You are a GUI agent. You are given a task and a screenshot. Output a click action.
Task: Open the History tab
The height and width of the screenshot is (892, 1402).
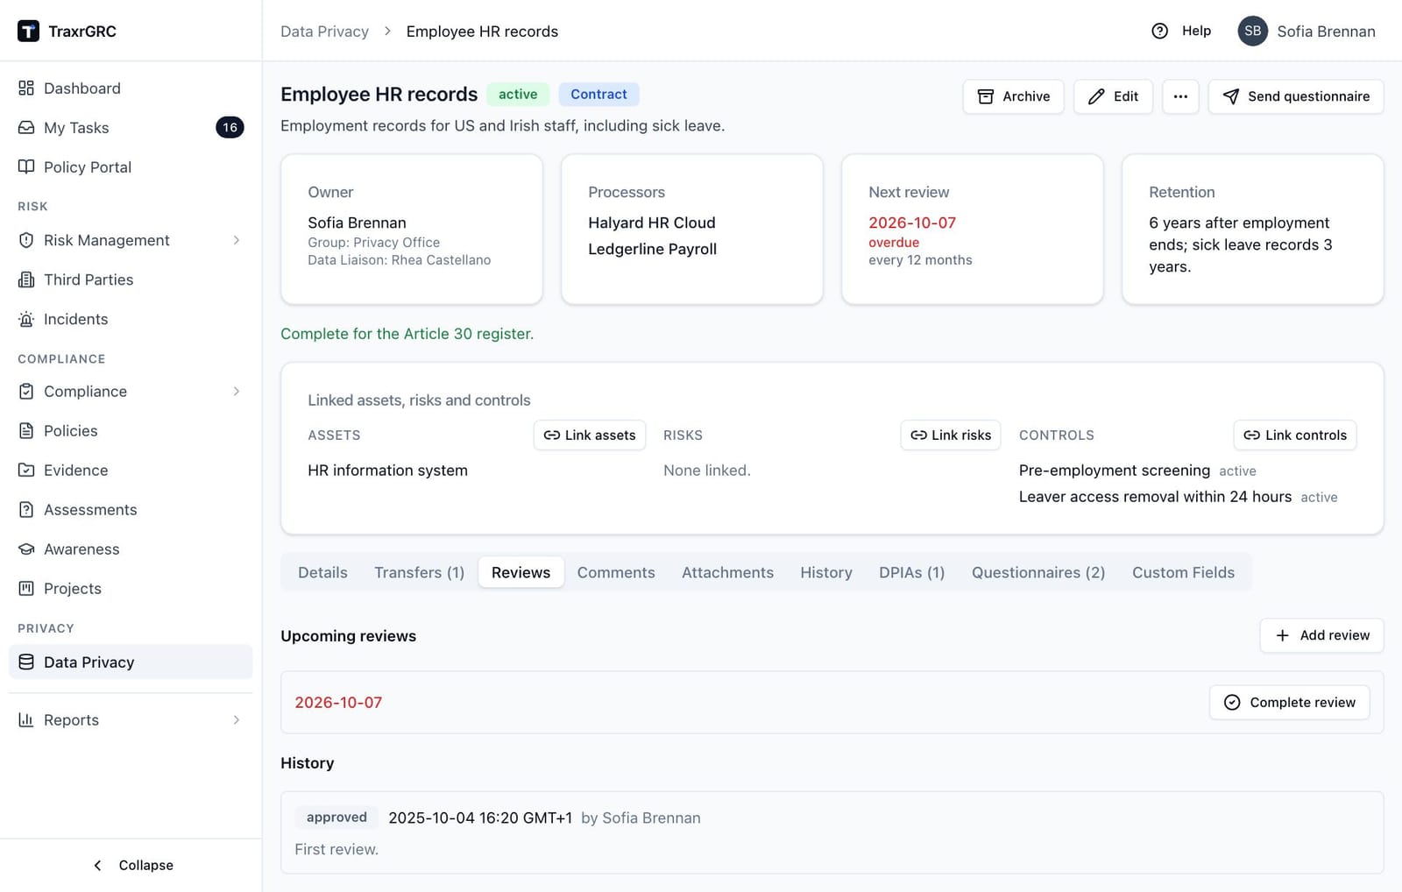tap(825, 572)
